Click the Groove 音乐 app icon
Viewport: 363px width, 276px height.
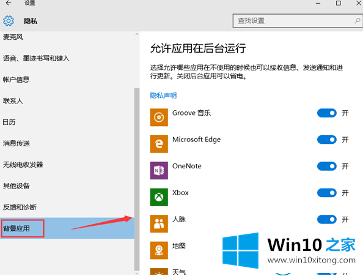(x=159, y=117)
